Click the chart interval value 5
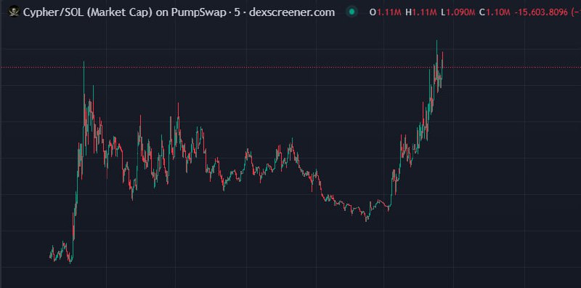 [x=237, y=12]
